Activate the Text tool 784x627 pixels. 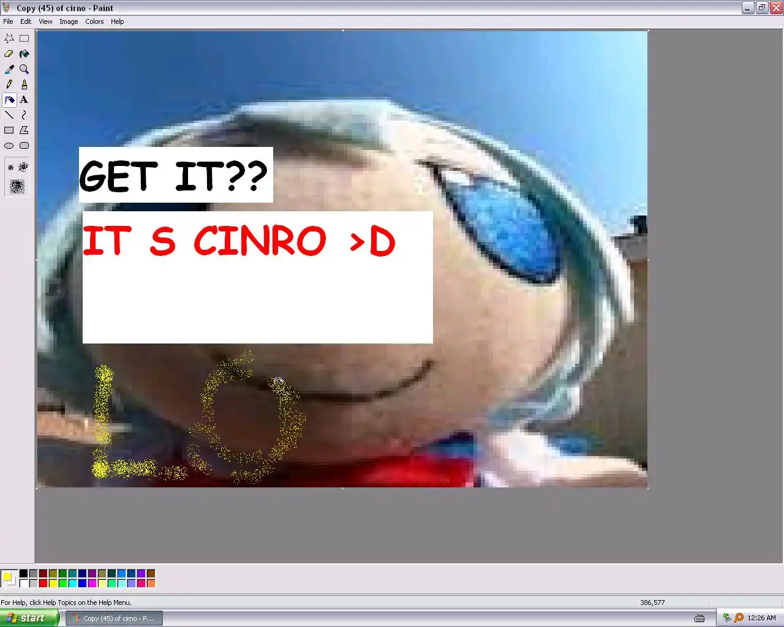tap(24, 100)
